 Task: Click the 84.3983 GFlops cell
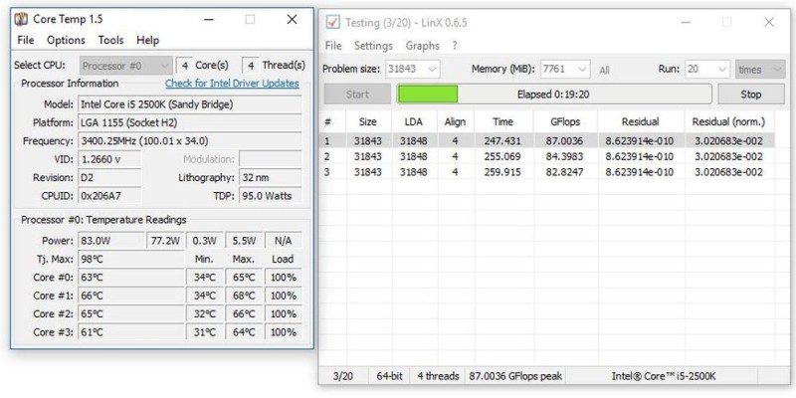pos(564,156)
